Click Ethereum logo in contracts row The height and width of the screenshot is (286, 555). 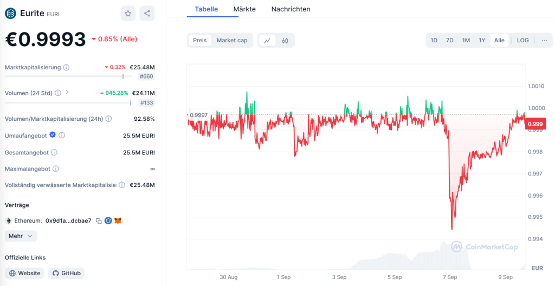(x=8, y=221)
